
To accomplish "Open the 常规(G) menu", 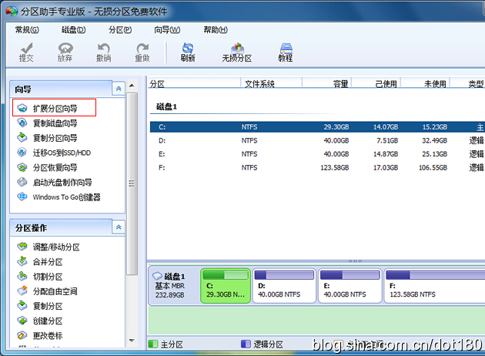I will [x=27, y=30].
